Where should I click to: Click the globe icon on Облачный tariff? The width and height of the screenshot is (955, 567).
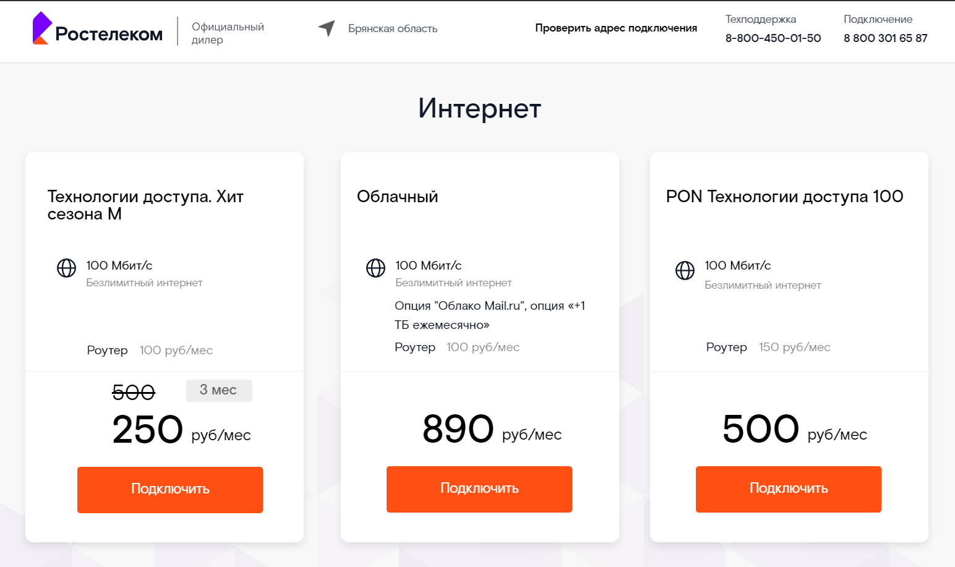pos(375,268)
